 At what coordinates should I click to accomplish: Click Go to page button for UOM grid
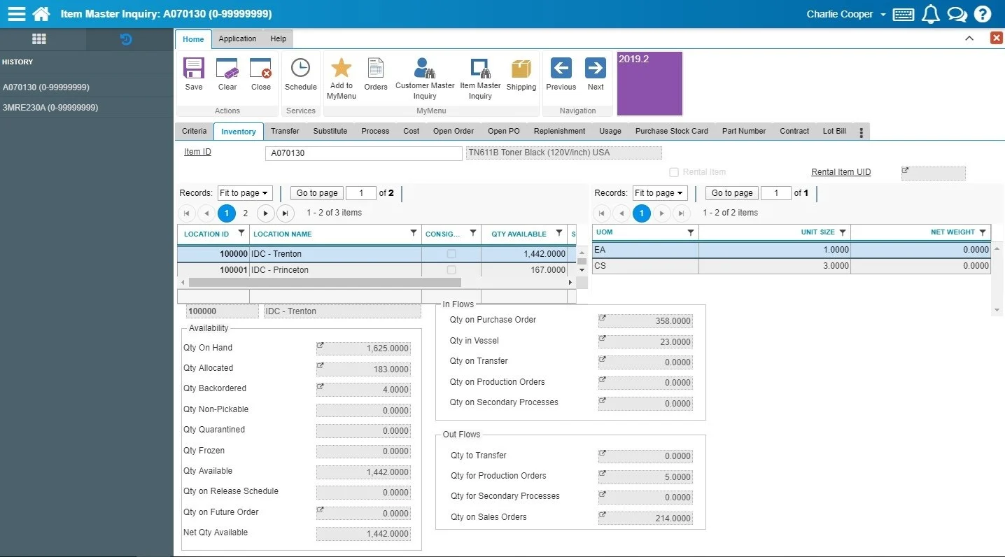point(732,193)
